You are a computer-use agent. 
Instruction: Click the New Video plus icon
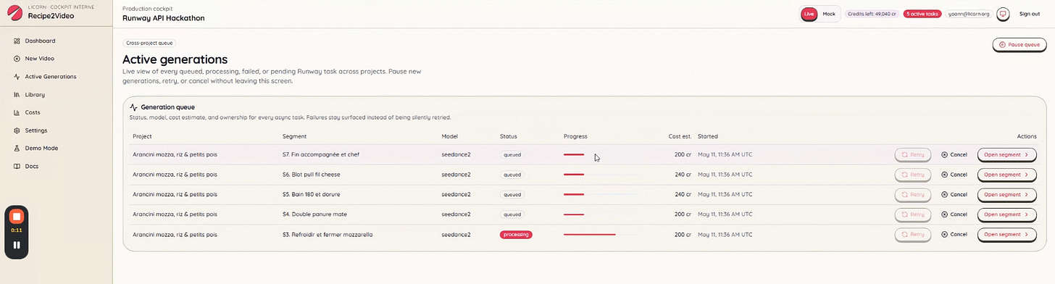coord(17,59)
